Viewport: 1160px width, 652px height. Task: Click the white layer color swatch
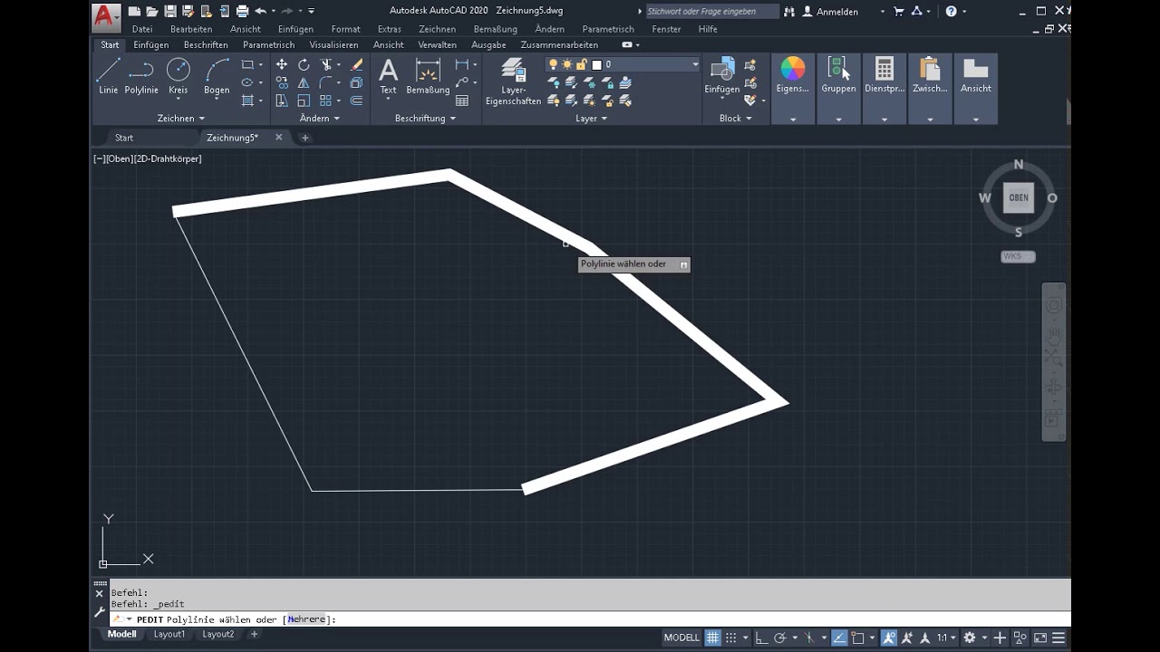click(597, 64)
